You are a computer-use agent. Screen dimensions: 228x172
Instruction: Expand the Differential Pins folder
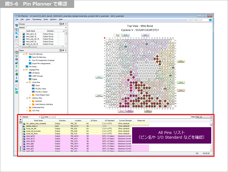pos(27,108)
